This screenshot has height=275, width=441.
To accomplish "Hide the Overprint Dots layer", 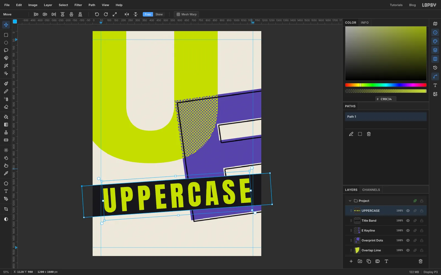I will (408, 240).
